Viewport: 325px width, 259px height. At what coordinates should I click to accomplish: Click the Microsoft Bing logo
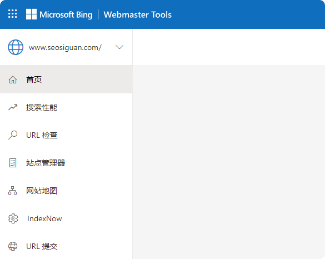59,14
